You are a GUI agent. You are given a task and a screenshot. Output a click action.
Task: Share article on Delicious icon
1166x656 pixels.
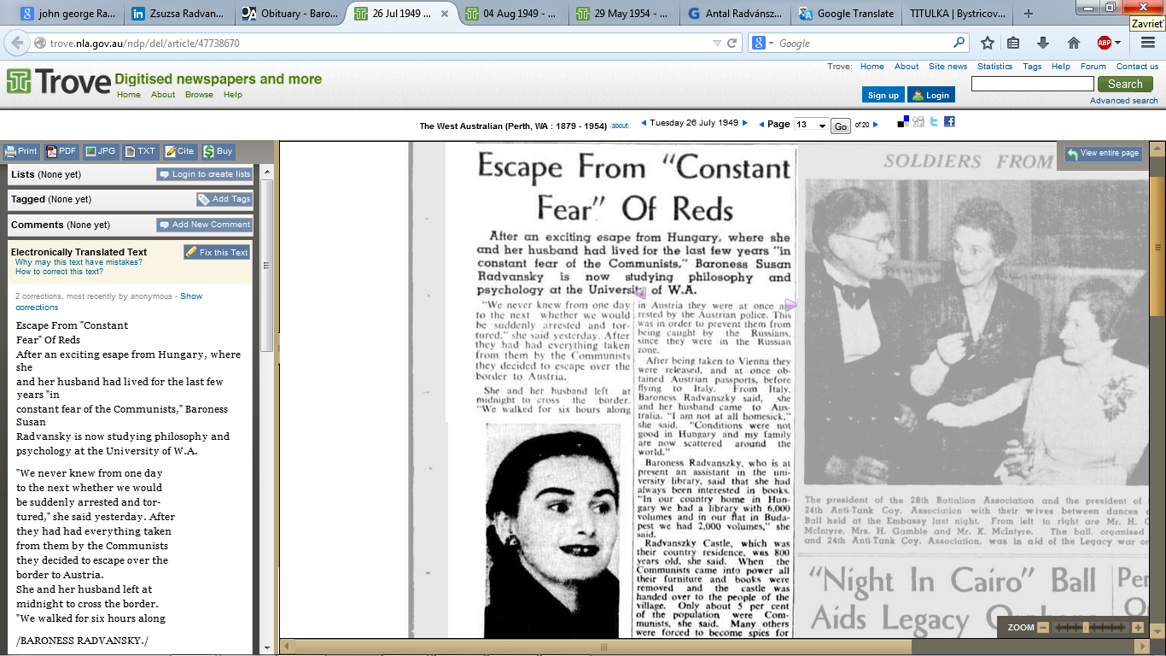tap(903, 122)
